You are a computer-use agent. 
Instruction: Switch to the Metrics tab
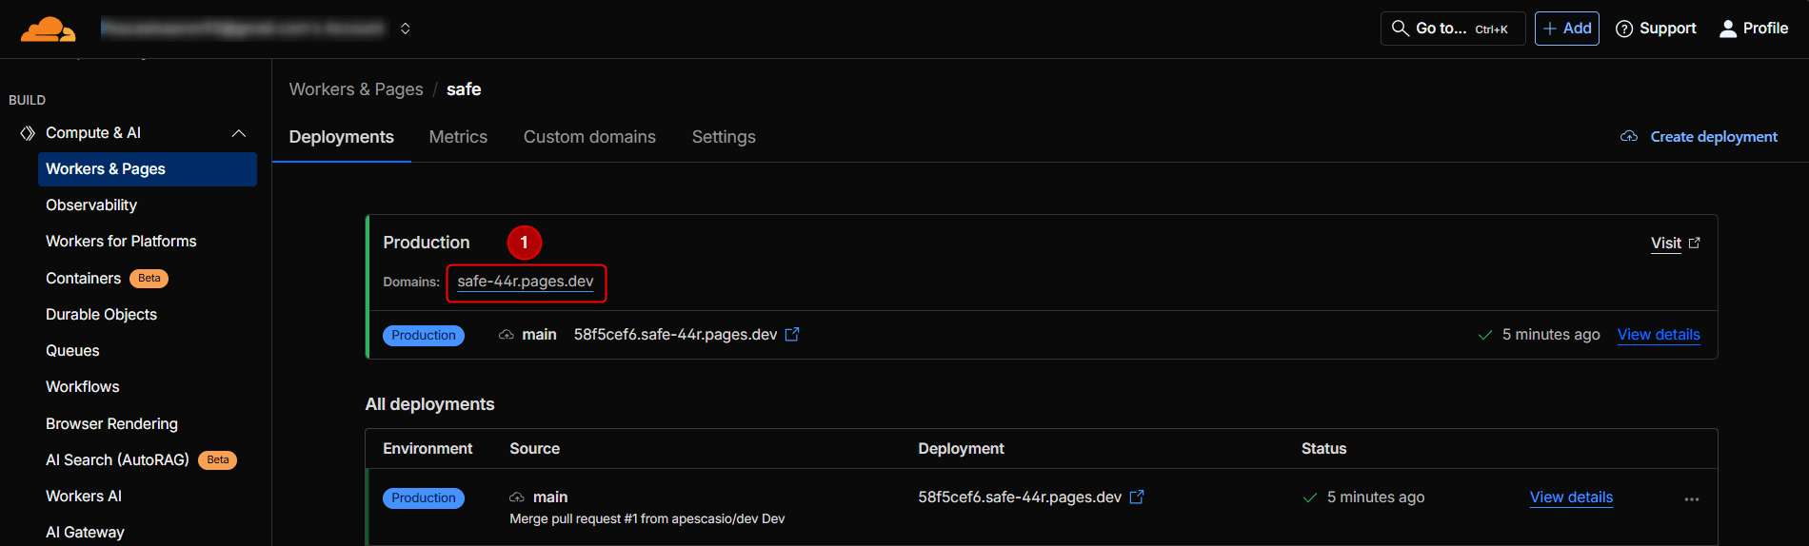[458, 137]
